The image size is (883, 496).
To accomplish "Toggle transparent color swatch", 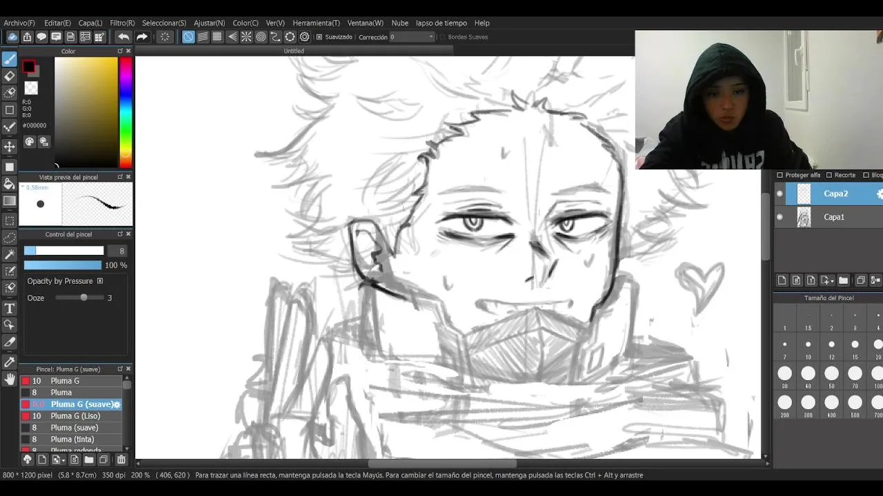I will (31, 88).
